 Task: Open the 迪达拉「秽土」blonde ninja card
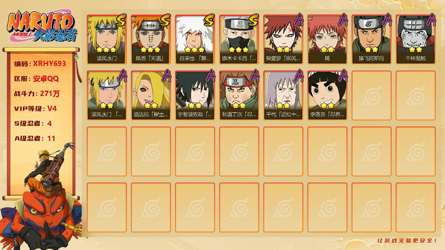point(151,95)
